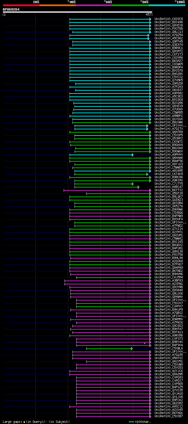Select the UniRef100_Q9SMT2 label
Viewport: 188px width, 424px height.
[169, 51]
